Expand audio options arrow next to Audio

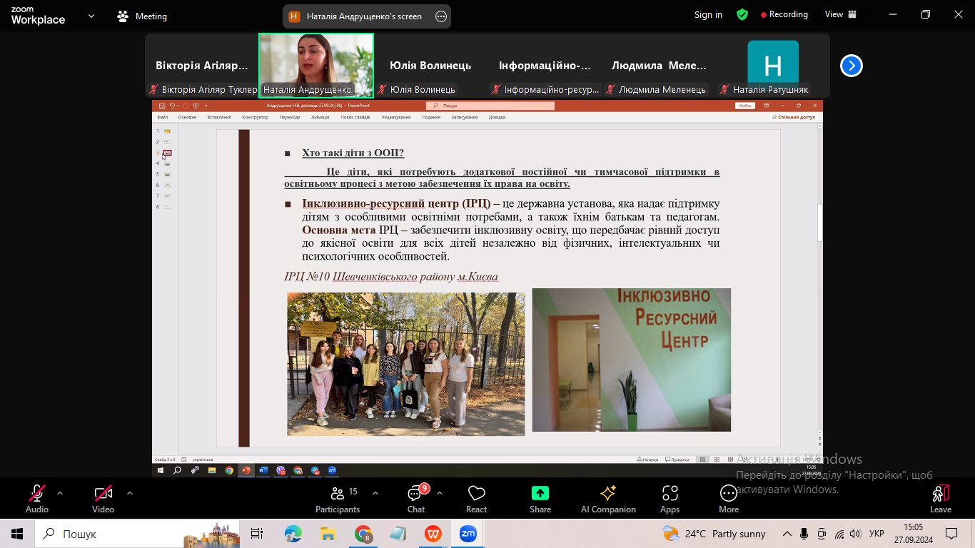(x=60, y=493)
